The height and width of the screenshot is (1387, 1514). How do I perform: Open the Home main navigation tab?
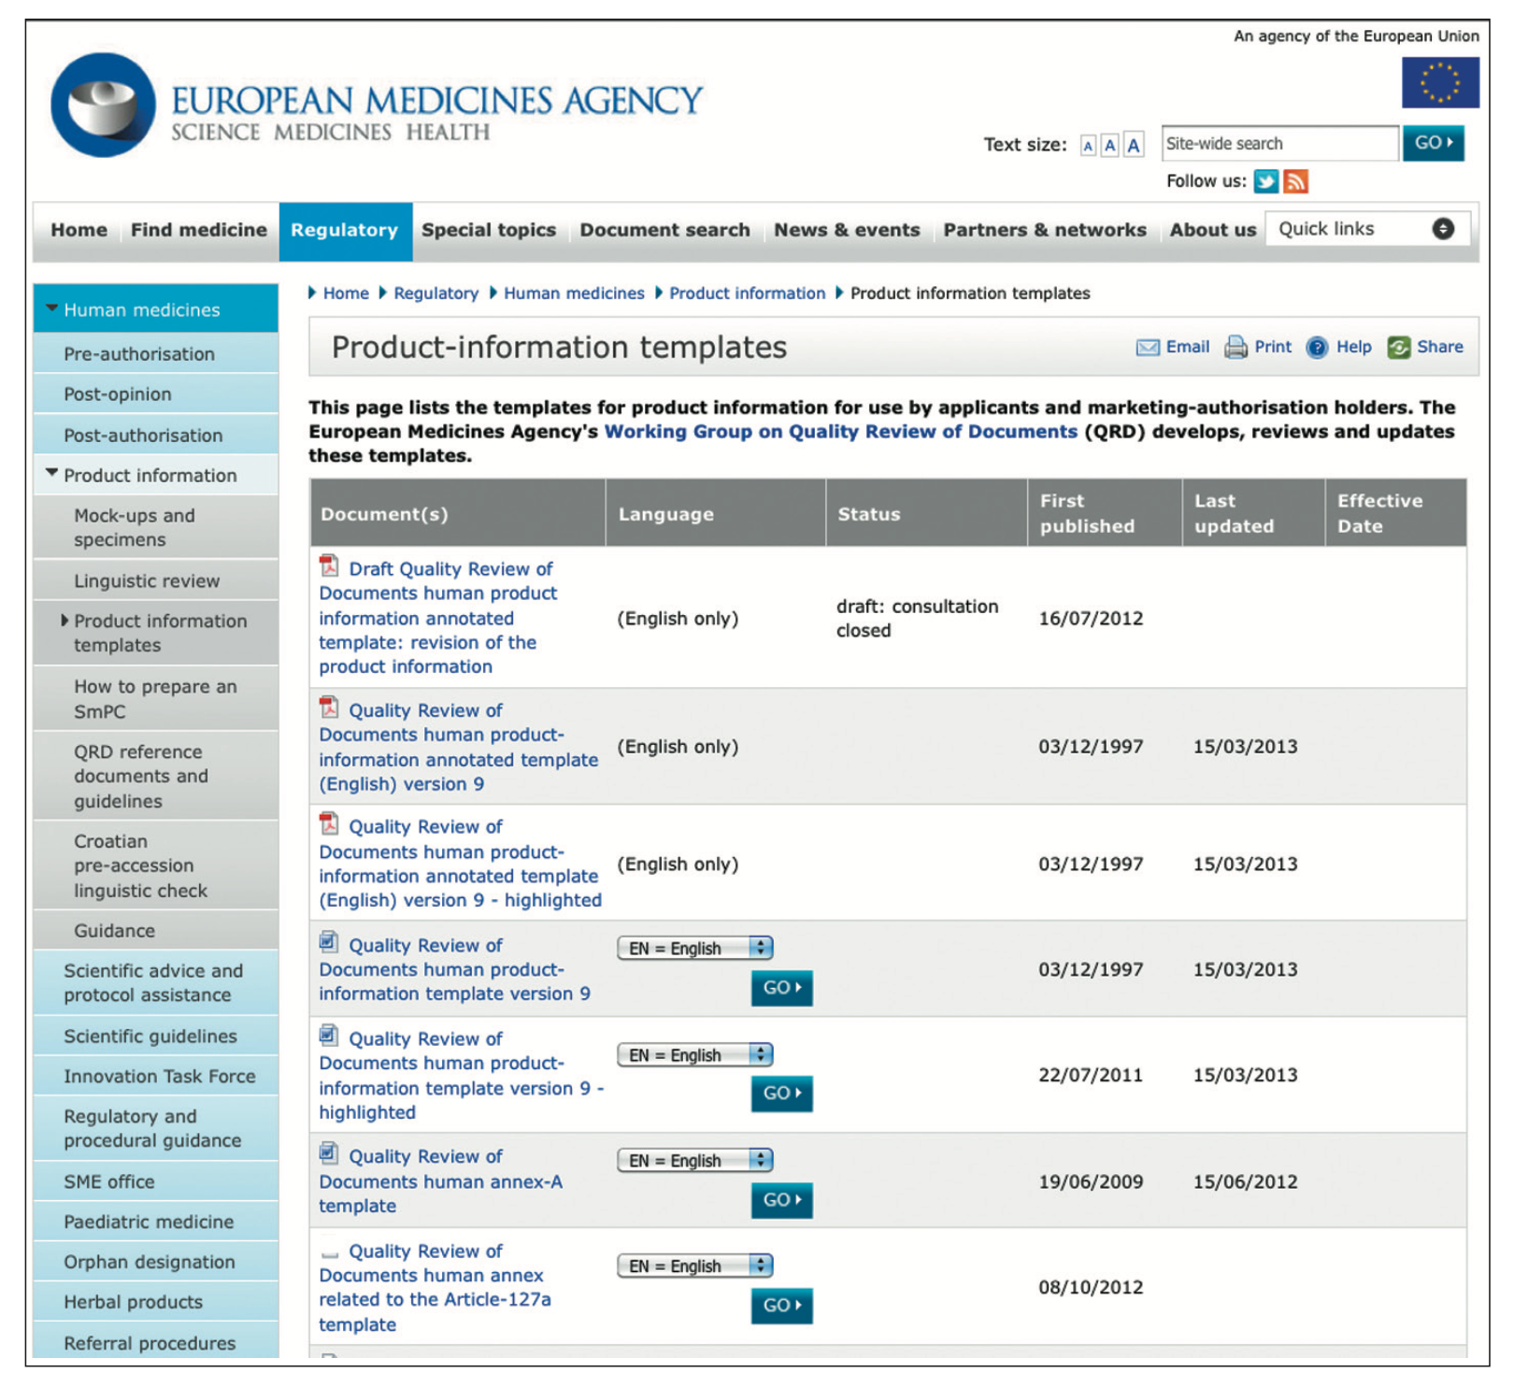point(79,230)
